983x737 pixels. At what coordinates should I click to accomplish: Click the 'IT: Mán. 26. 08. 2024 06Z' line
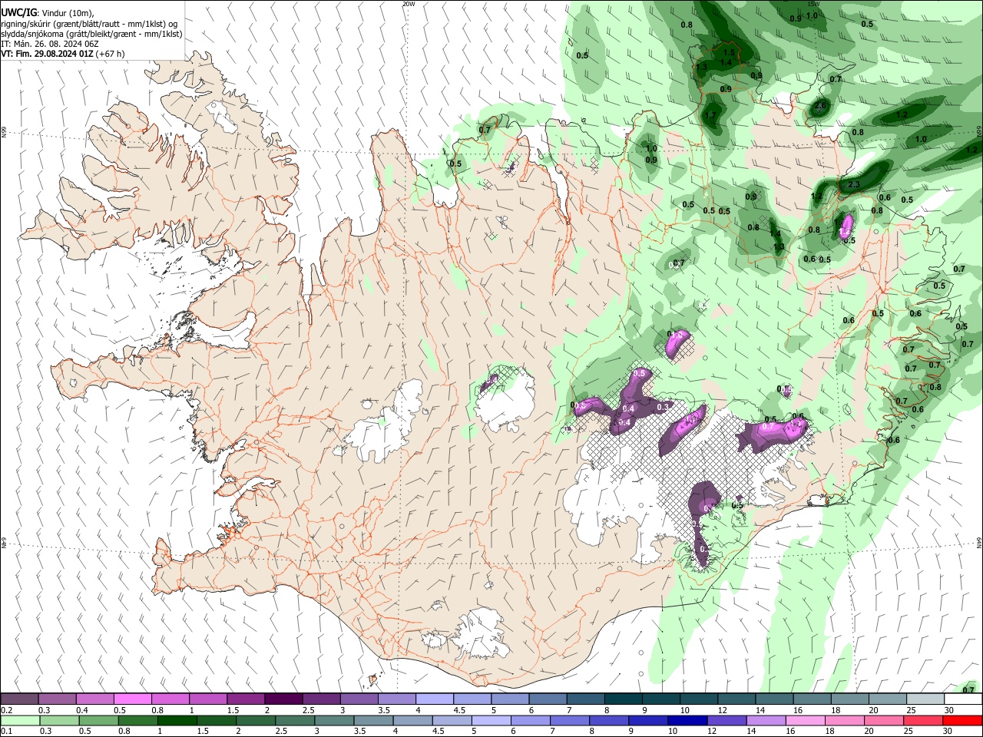click(x=50, y=44)
